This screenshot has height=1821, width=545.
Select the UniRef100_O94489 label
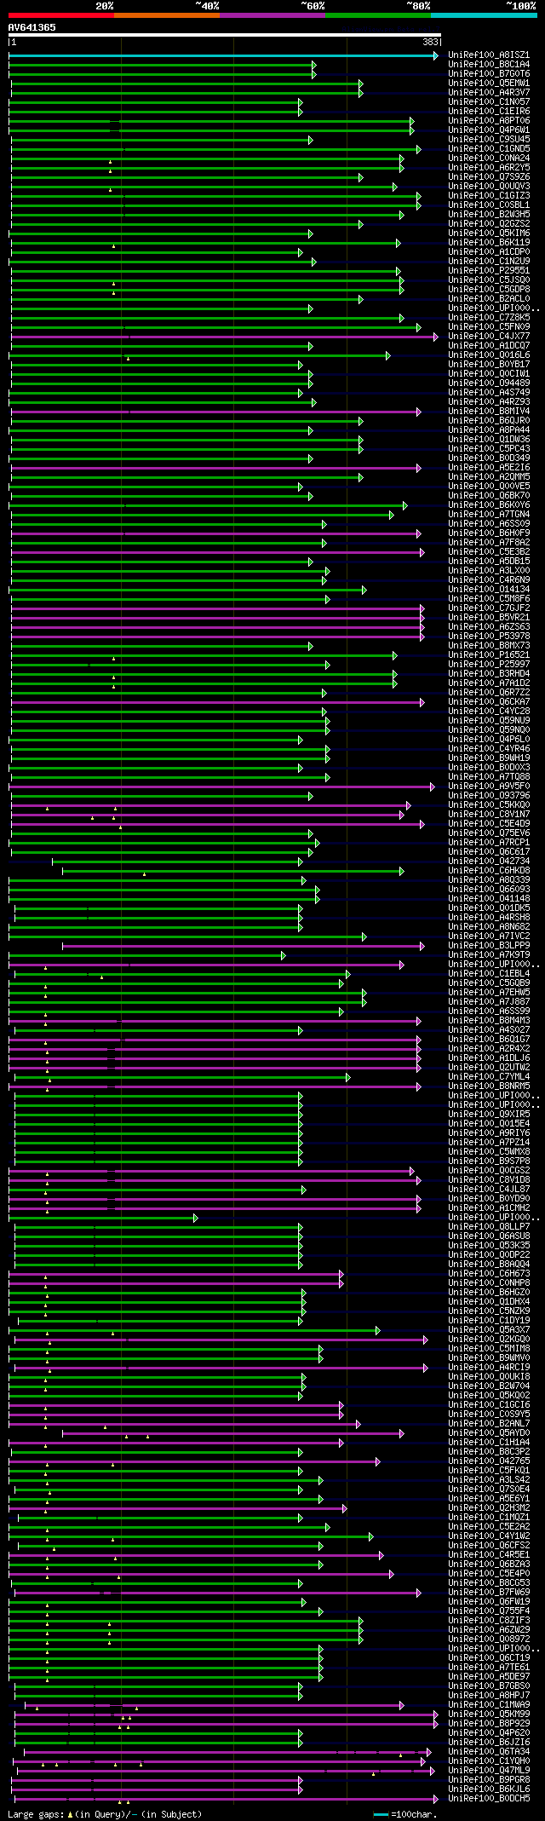(489, 383)
